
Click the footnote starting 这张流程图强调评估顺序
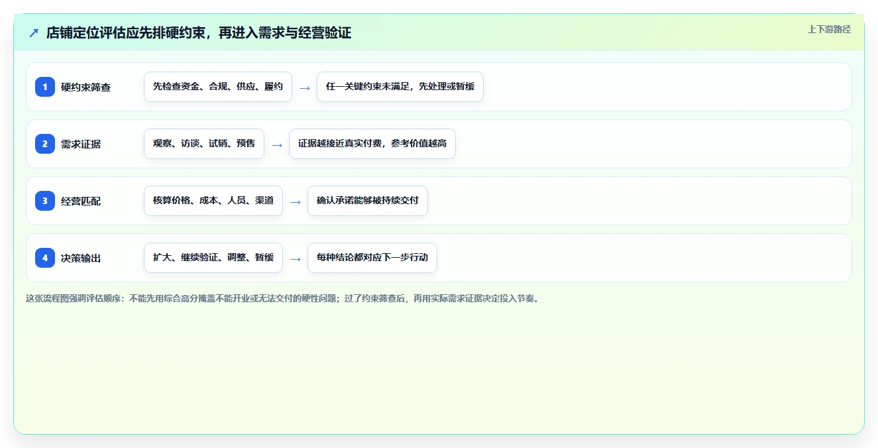[284, 298]
